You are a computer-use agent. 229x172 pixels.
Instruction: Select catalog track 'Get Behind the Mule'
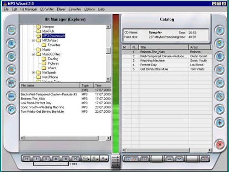[167, 69]
